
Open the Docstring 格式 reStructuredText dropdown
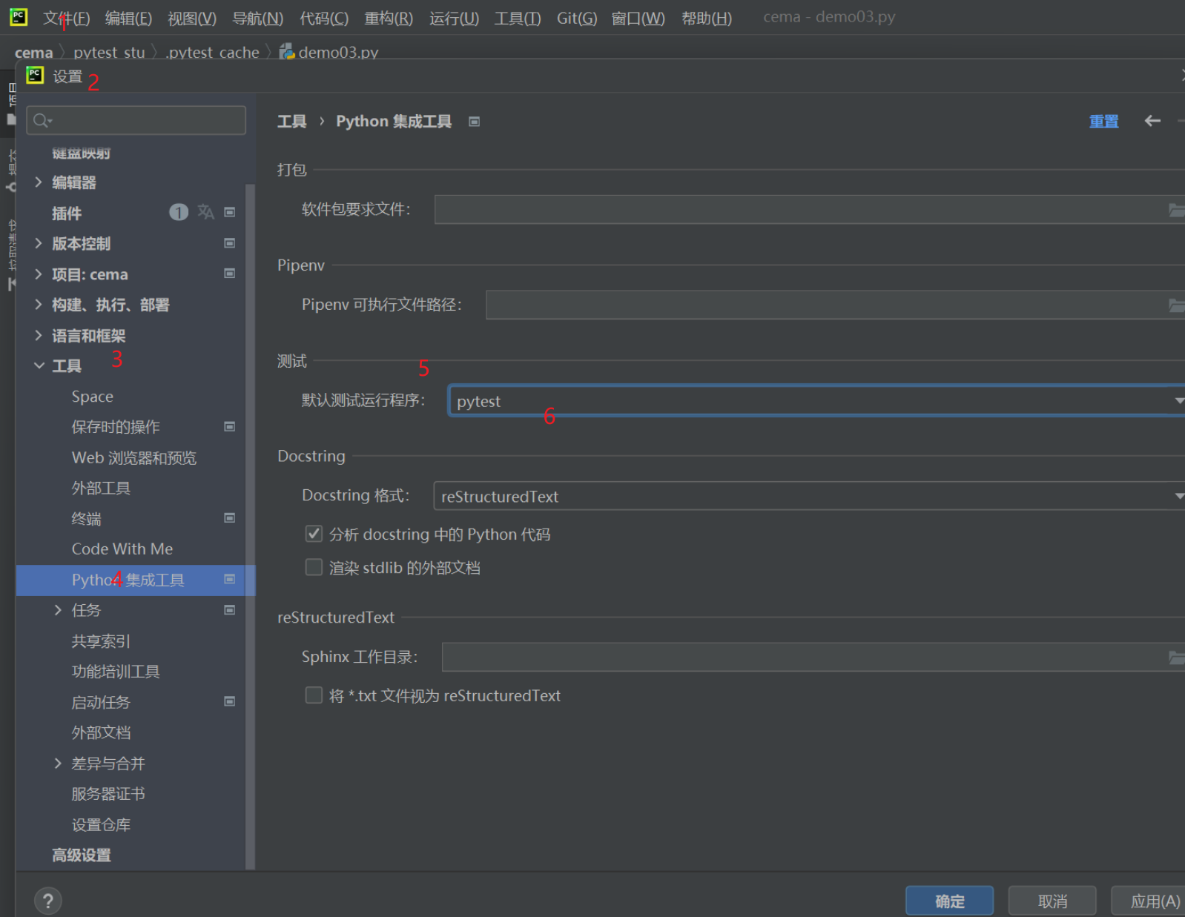point(809,496)
